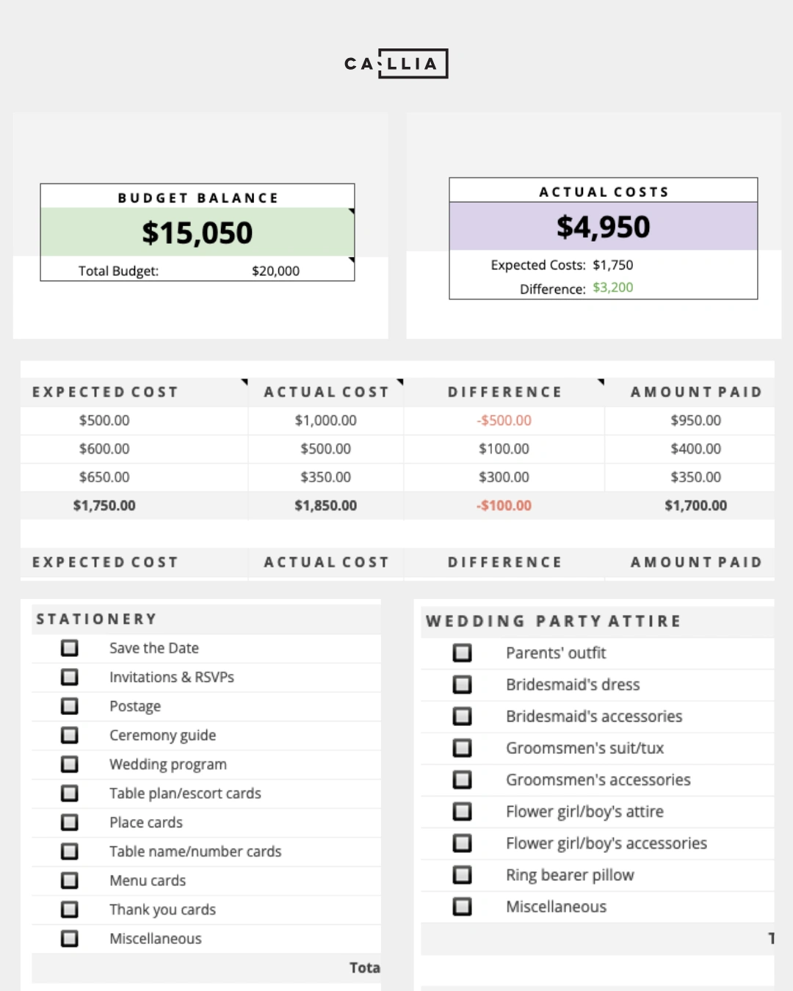Click the red -$500.00 difference cell
The image size is (793, 991).
coord(504,421)
